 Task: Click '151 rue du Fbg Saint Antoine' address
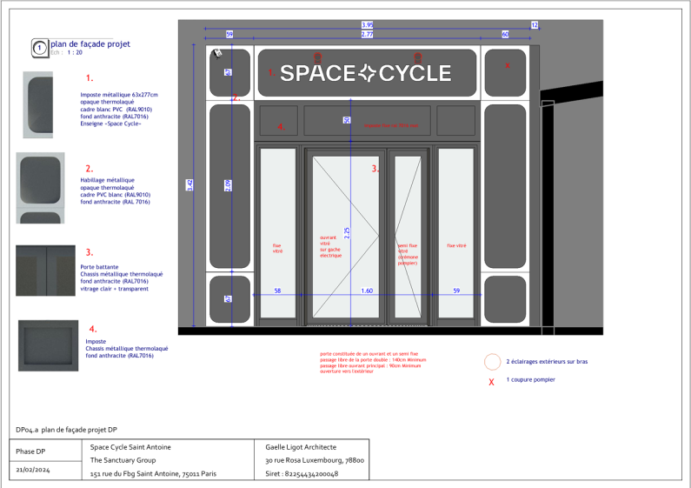click(x=153, y=474)
